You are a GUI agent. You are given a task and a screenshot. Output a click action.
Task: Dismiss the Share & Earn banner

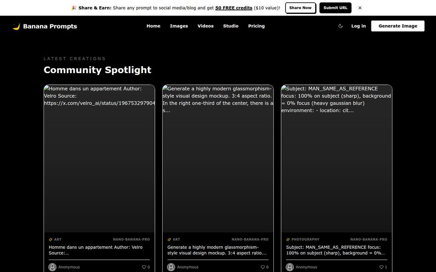point(360,8)
